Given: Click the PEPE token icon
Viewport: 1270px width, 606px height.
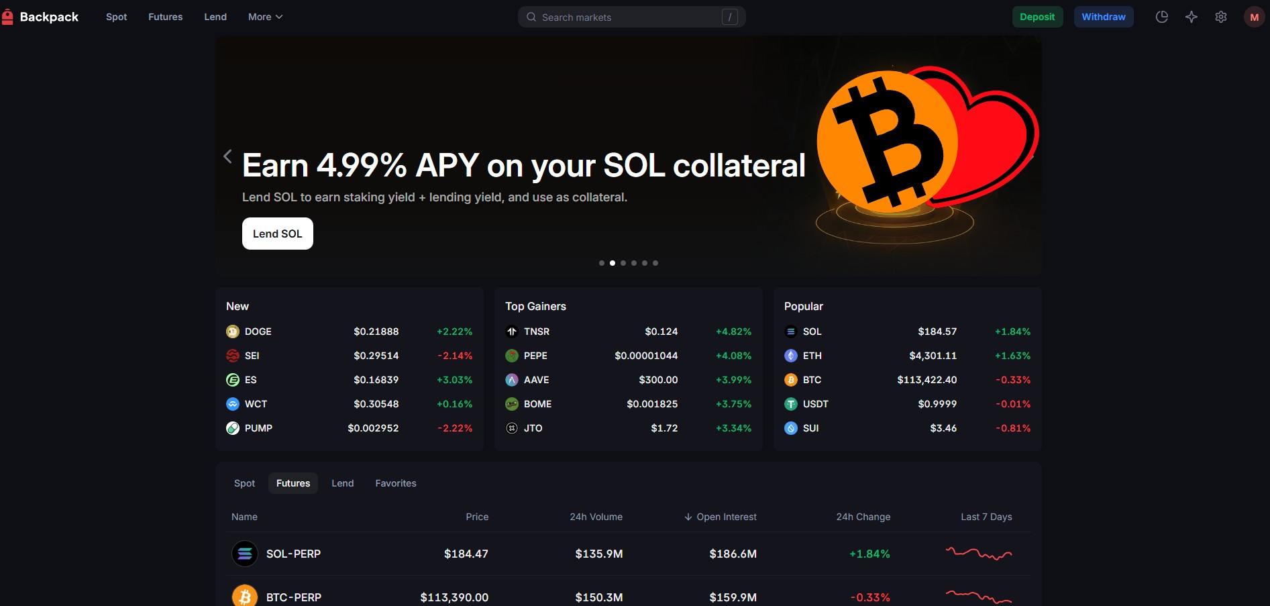Looking at the screenshot, I should click(512, 356).
